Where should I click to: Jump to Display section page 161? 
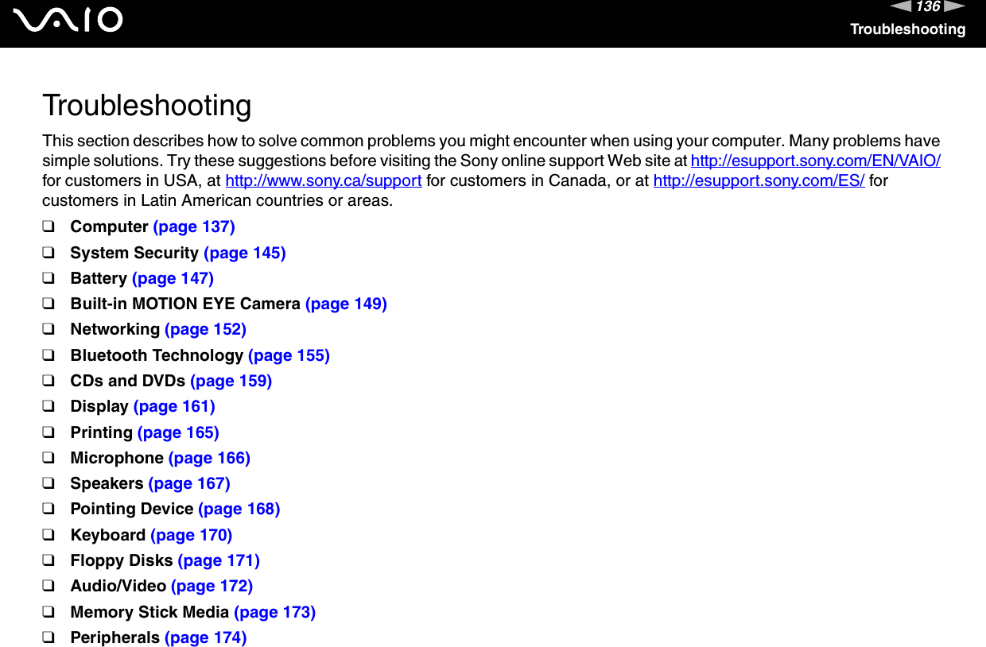point(174,406)
